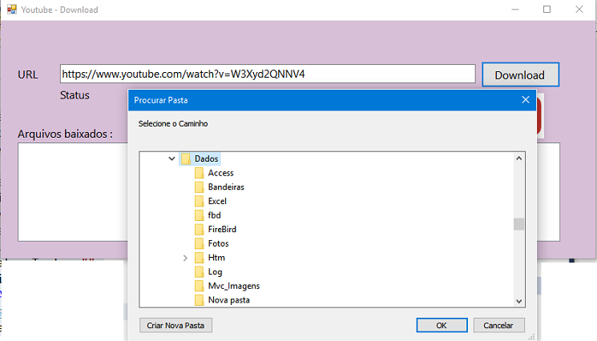Click the Arquivos baixados label
This screenshot has width=597, height=341.
point(65,134)
